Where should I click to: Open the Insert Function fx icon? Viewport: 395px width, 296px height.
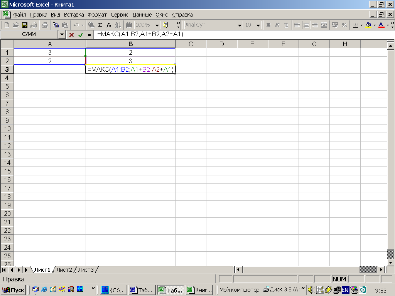click(109, 25)
